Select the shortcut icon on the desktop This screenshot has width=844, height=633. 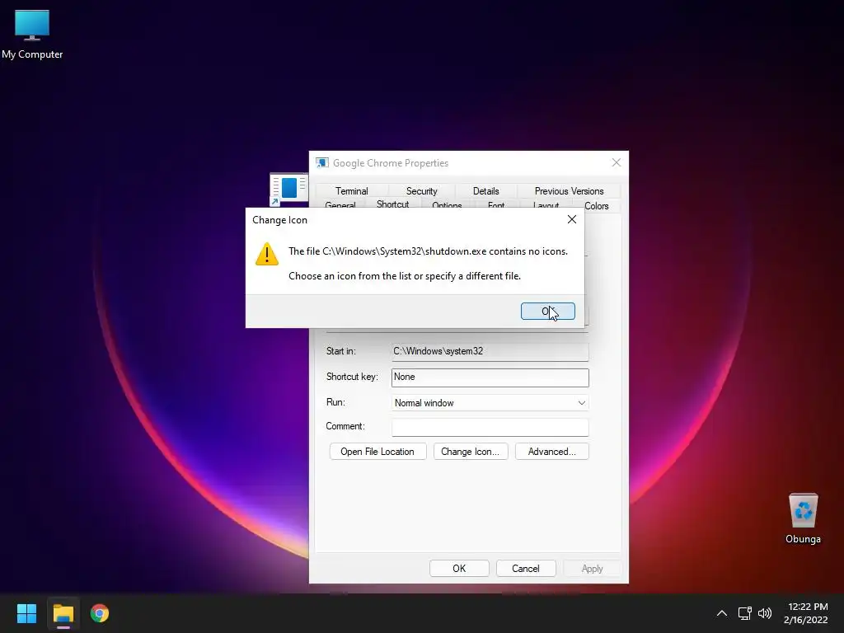tap(288, 190)
